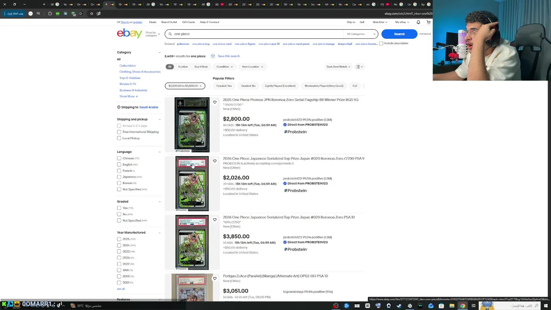This screenshot has height=310, width=551.
Task: Collapse the Shipping and pickup section
Action: coord(159,119)
